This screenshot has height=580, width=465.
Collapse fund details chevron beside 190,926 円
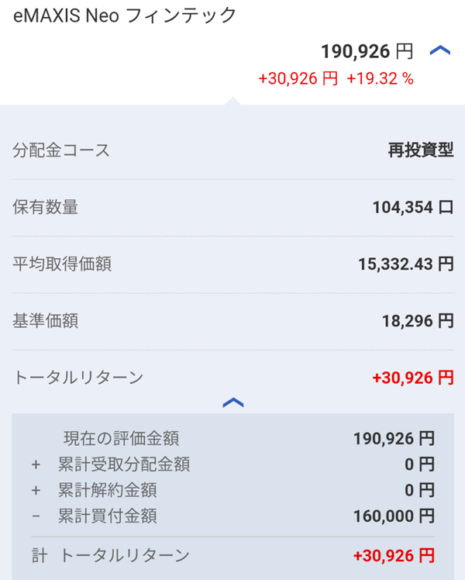click(x=439, y=51)
